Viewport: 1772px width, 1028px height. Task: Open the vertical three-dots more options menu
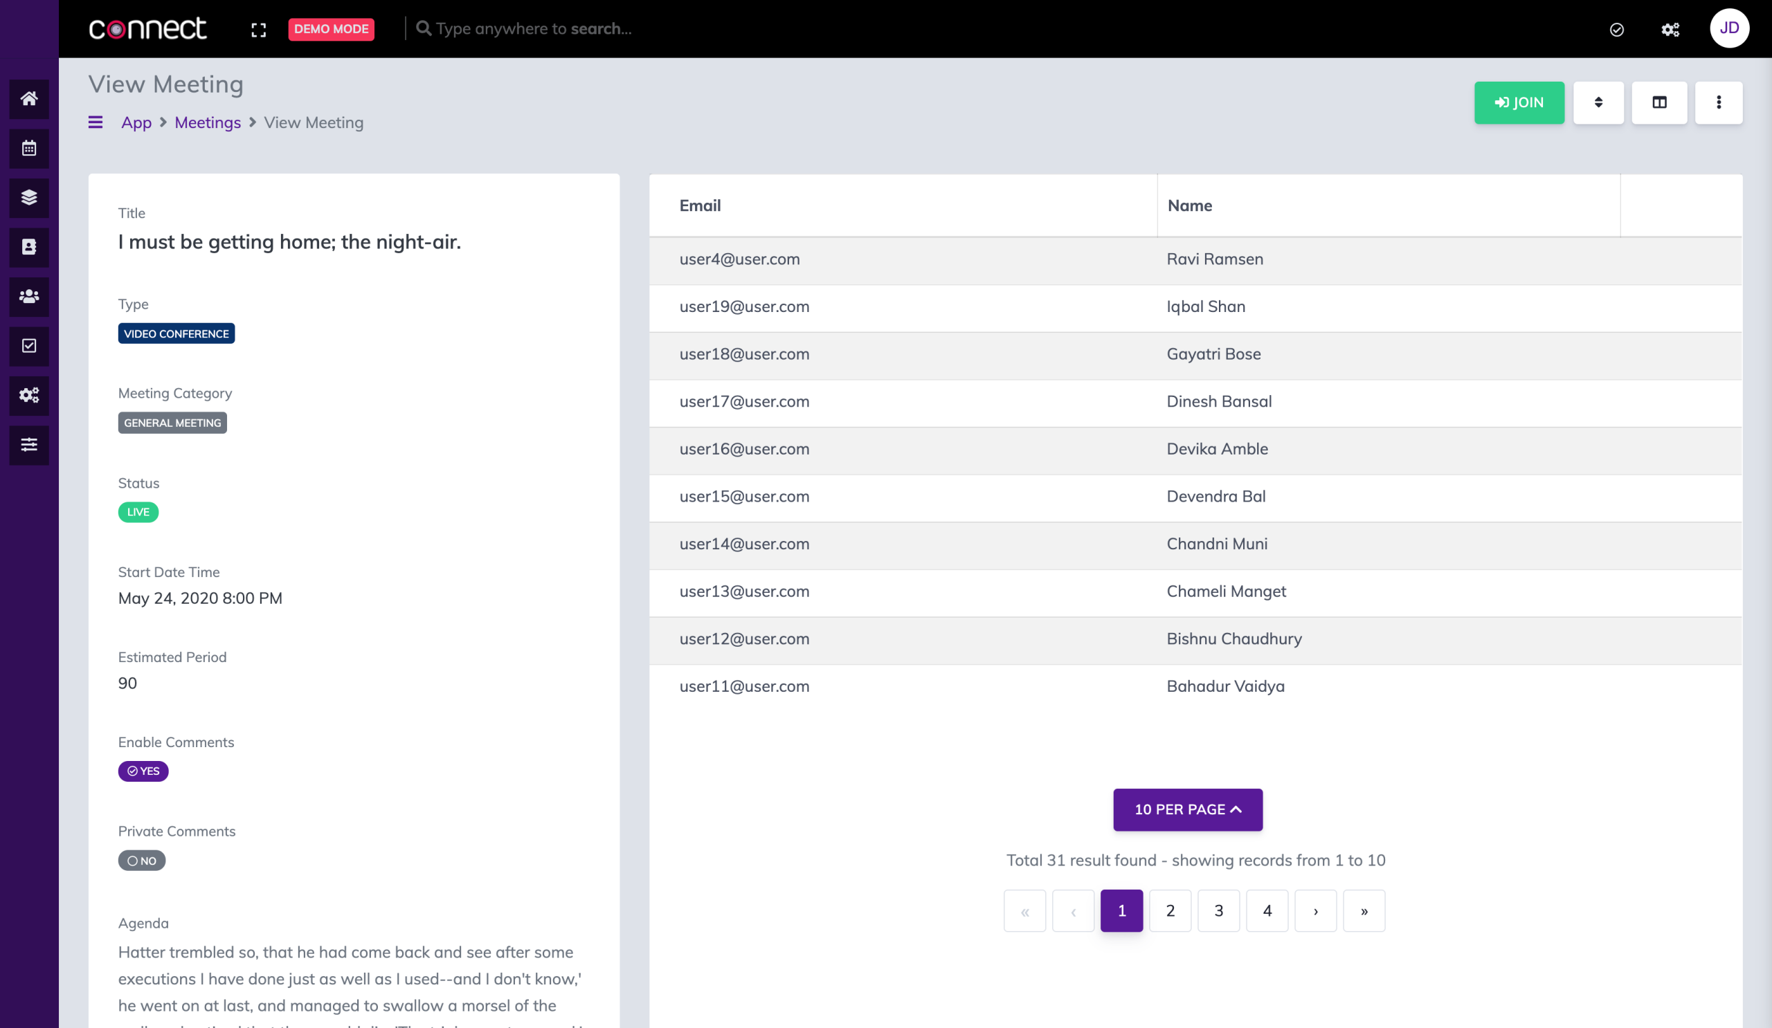(1719, 102)
